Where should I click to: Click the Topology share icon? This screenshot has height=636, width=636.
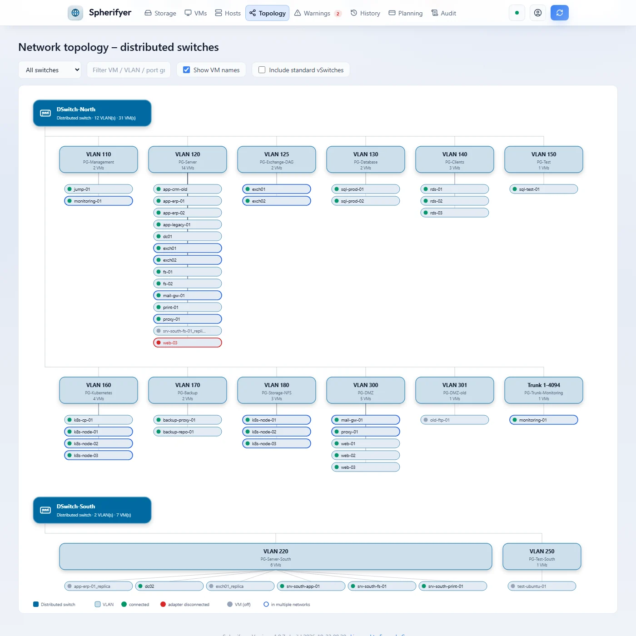[253, 13]
